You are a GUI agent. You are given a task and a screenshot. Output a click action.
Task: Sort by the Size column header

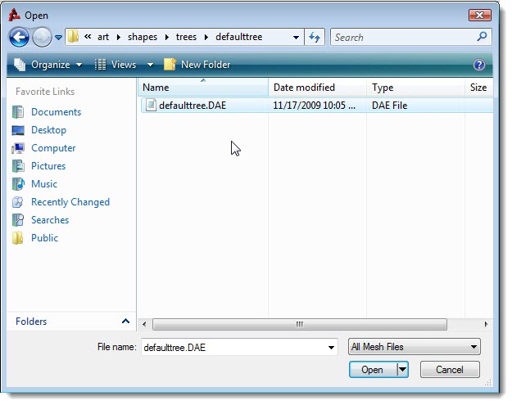tap(478, 88)
